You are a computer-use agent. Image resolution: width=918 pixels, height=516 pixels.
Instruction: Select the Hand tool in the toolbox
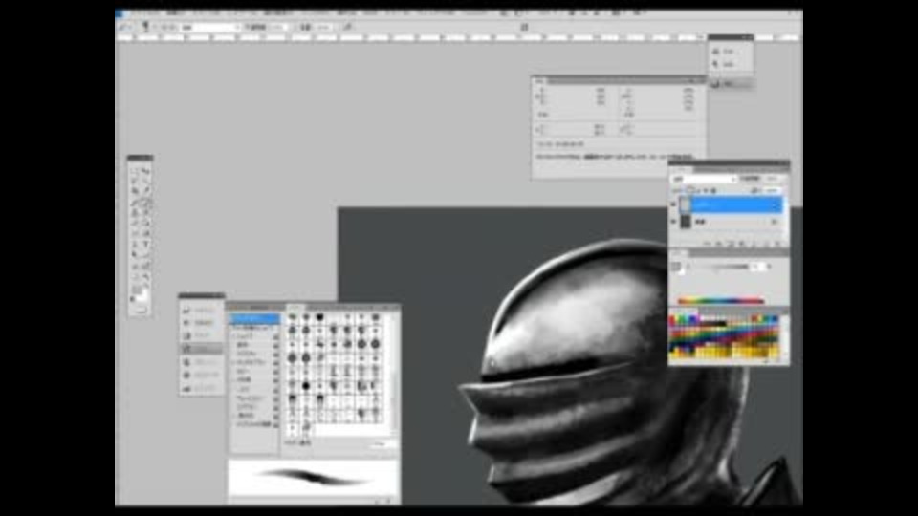134,277
